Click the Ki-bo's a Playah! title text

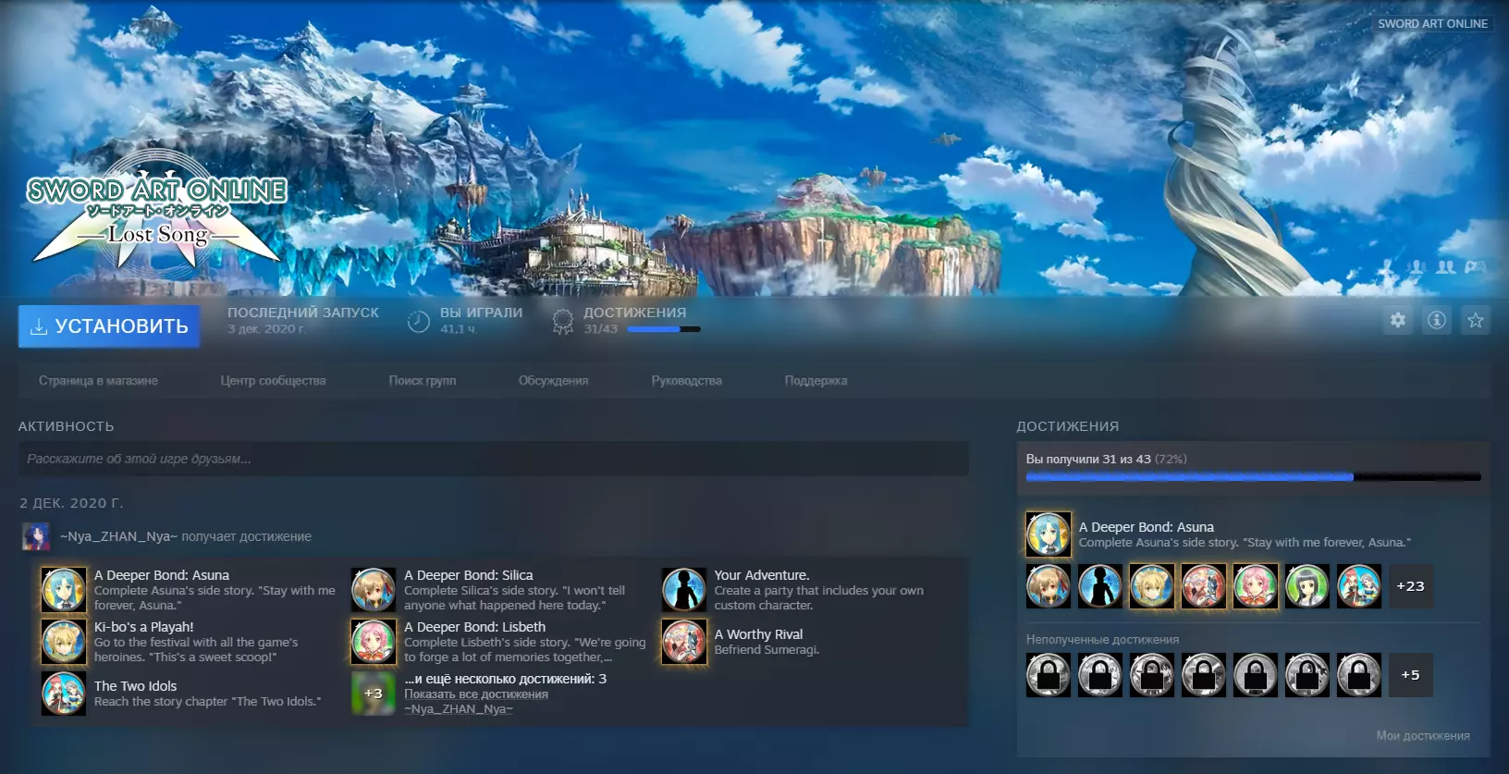144,627
